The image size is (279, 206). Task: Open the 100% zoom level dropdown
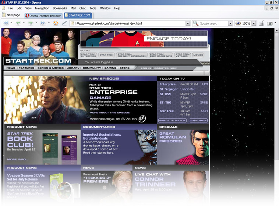[x=254, y=23]
